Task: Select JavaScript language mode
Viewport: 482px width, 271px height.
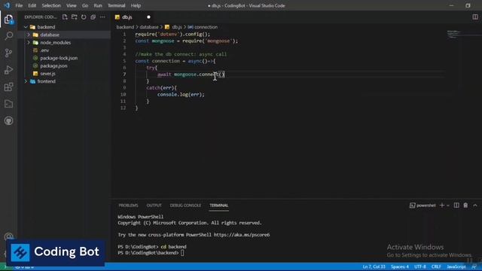Action: [x=456, y=266]
